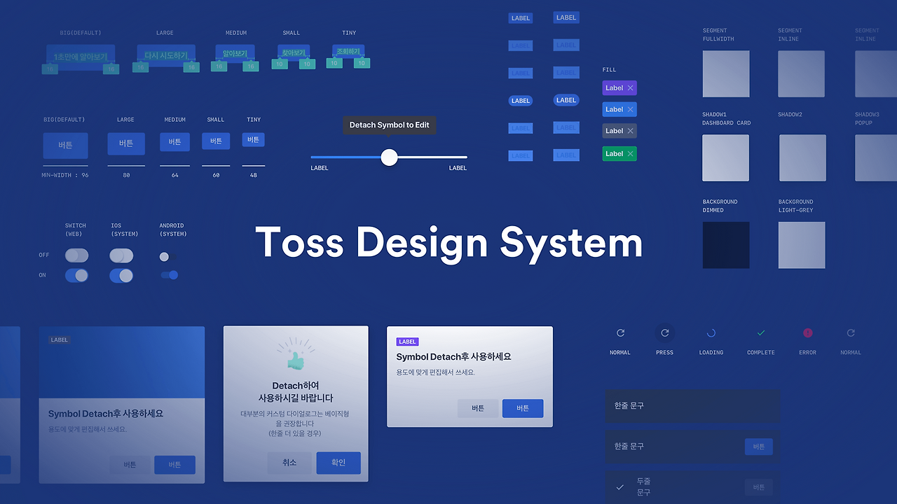Toggle the Web switch in the OFF row

76,255
